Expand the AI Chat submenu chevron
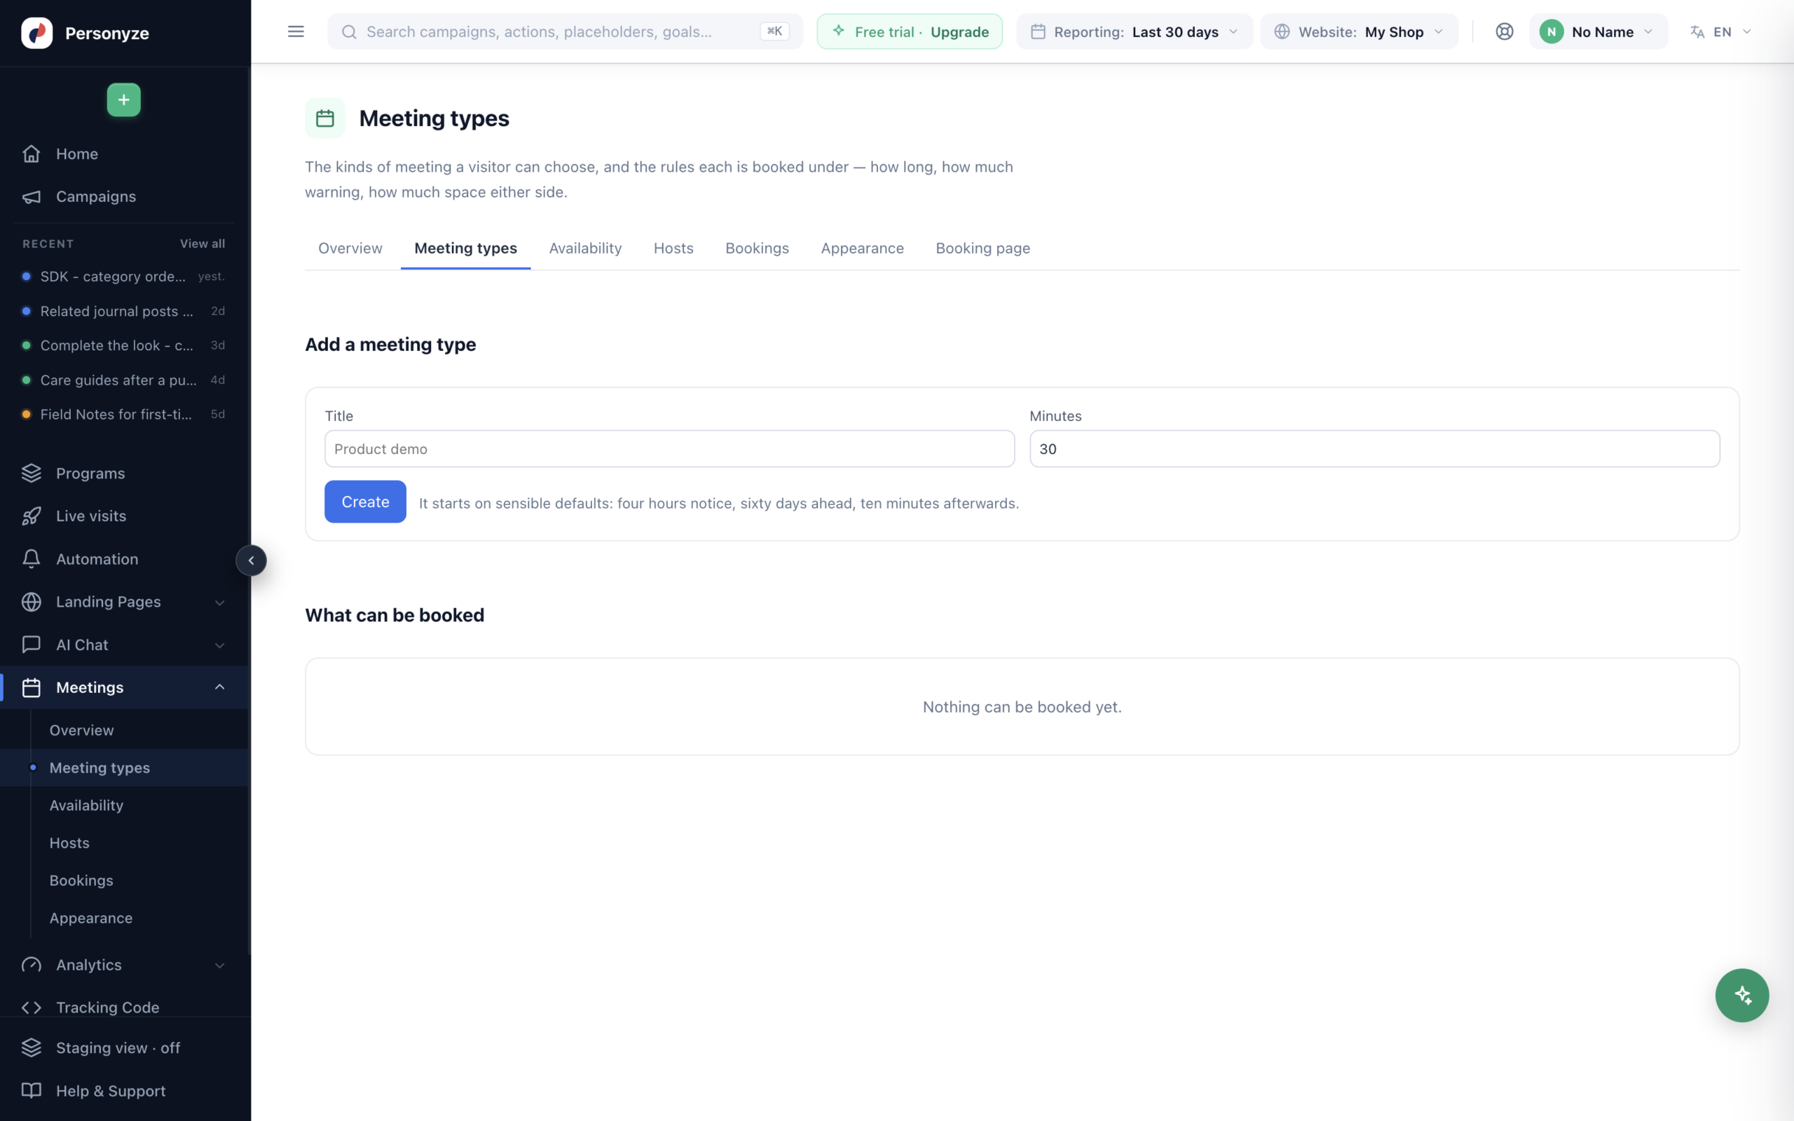This screenshot has height=1121, width=1794. click(x=219, y=645)
